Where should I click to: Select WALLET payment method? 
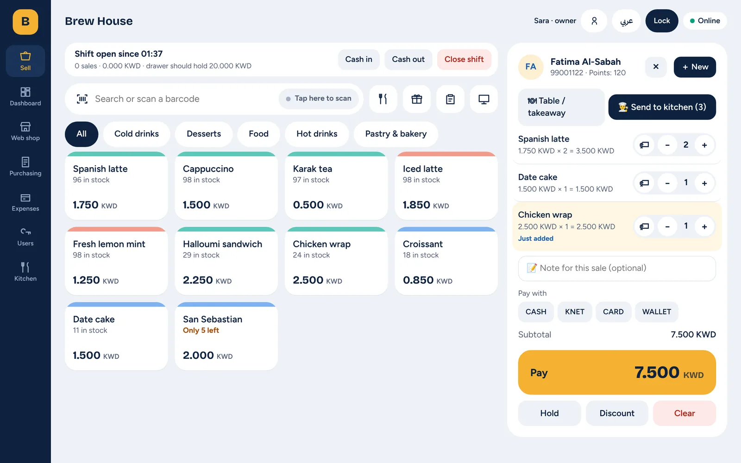(657, 312)
